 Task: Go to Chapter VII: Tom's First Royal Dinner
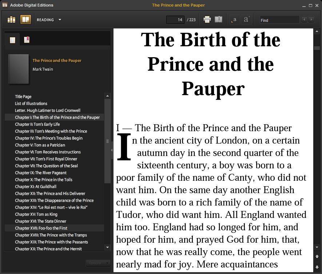point(46,159)
